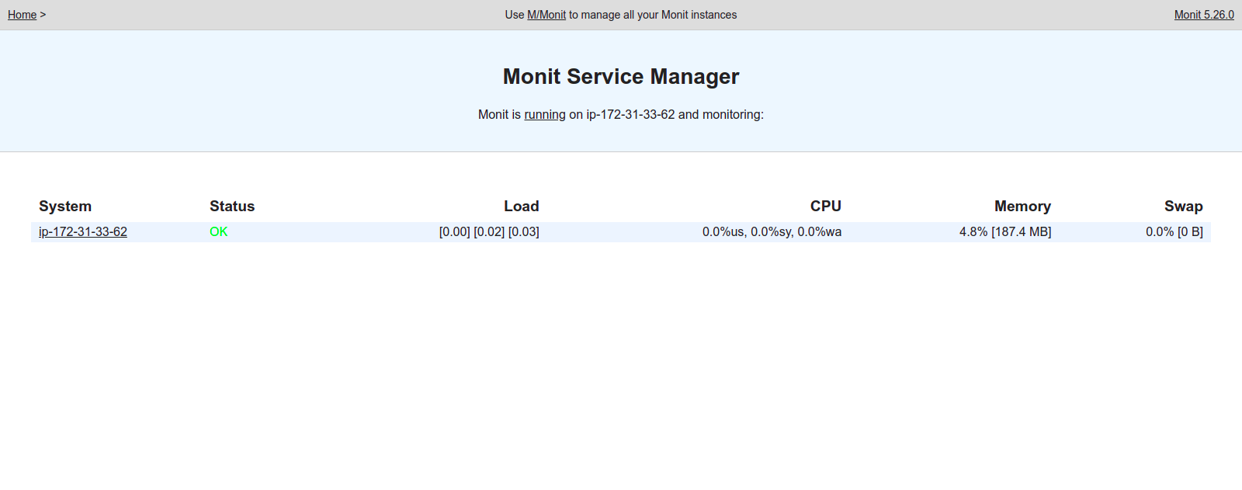The image size is (1242, 490).
Task: Select swap value 0.0% [0 B]
Action: (1174, 231)
